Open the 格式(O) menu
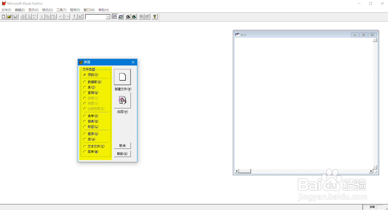 [x=48, y=10]
